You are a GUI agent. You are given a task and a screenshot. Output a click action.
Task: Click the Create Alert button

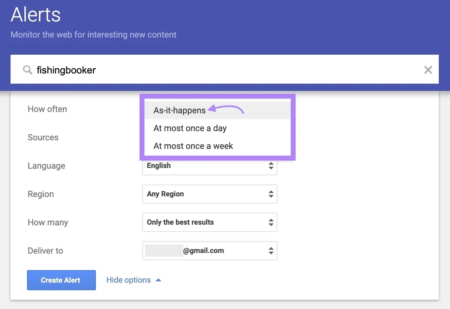click(61, 280)
